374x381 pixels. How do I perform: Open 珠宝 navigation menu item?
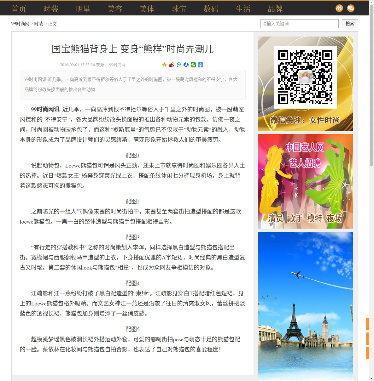pos(179,9)
